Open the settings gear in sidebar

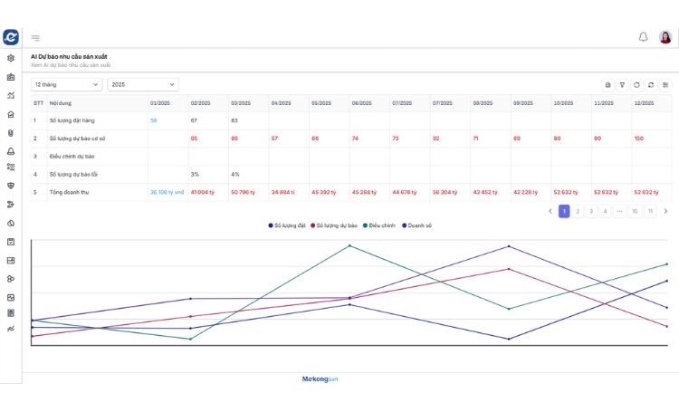click(x=11, y=58)
